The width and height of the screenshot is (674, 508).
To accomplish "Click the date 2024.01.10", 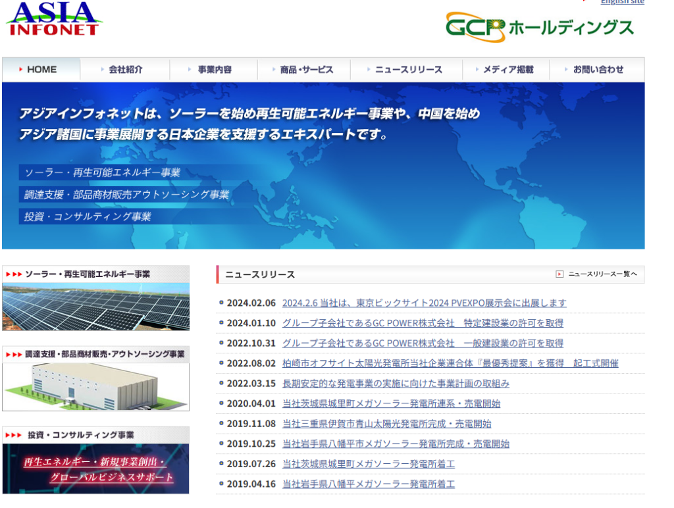I will pyautogui.click(x=251, y=323).
